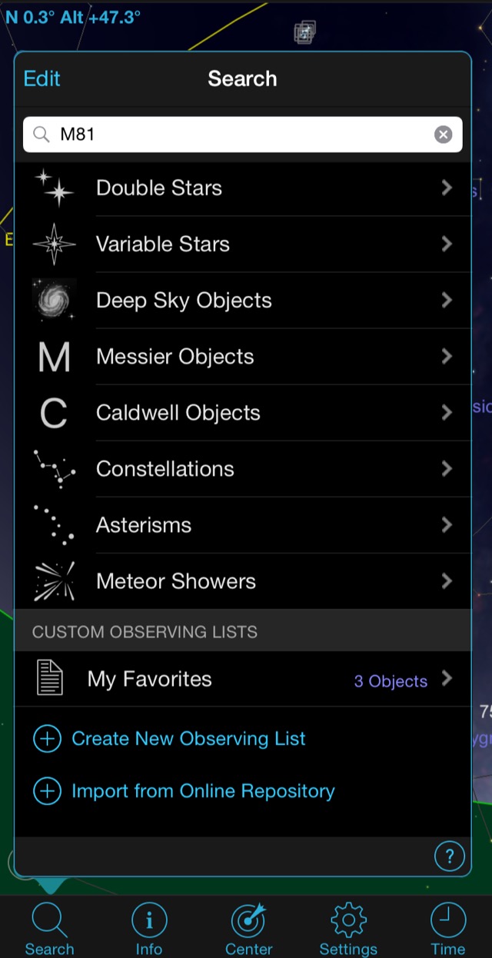The width and height of the screenshot is (492, 958).
Task: Clear the M81 search text
Action: [x=443, y=135]
